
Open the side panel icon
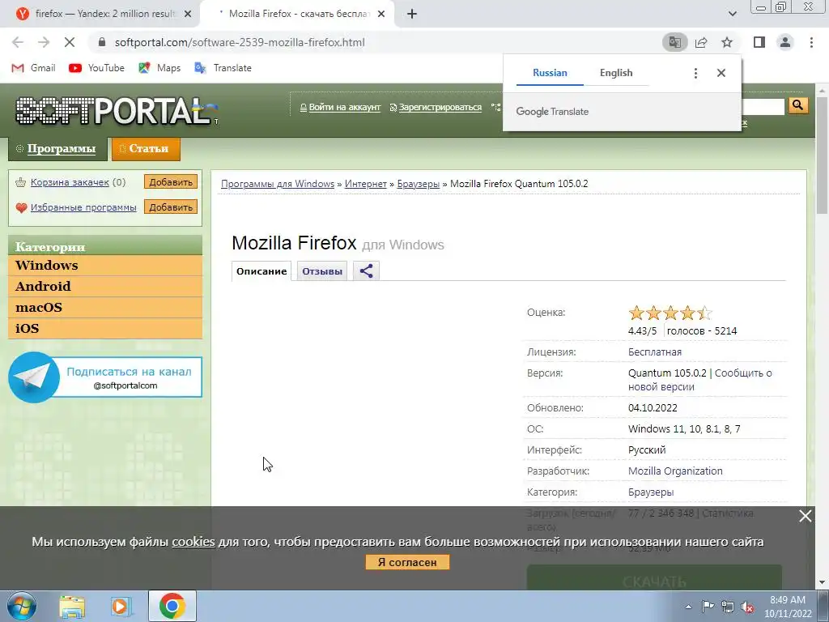(759, 42)
